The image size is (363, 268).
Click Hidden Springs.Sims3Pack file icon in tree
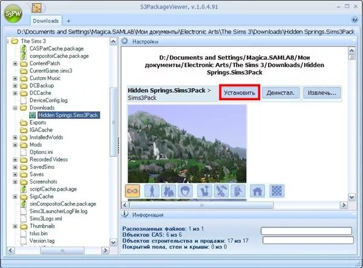point(33,115)
